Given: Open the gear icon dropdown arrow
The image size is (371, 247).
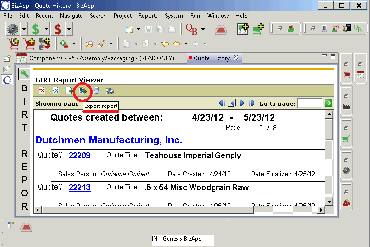Looking at the screenshot, I should tap(24, 29).
